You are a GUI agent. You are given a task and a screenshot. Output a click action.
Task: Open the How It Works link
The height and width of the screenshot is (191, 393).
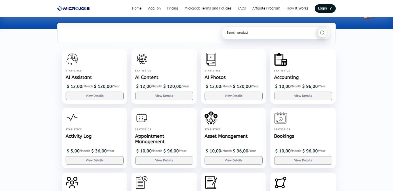point(297,8)
